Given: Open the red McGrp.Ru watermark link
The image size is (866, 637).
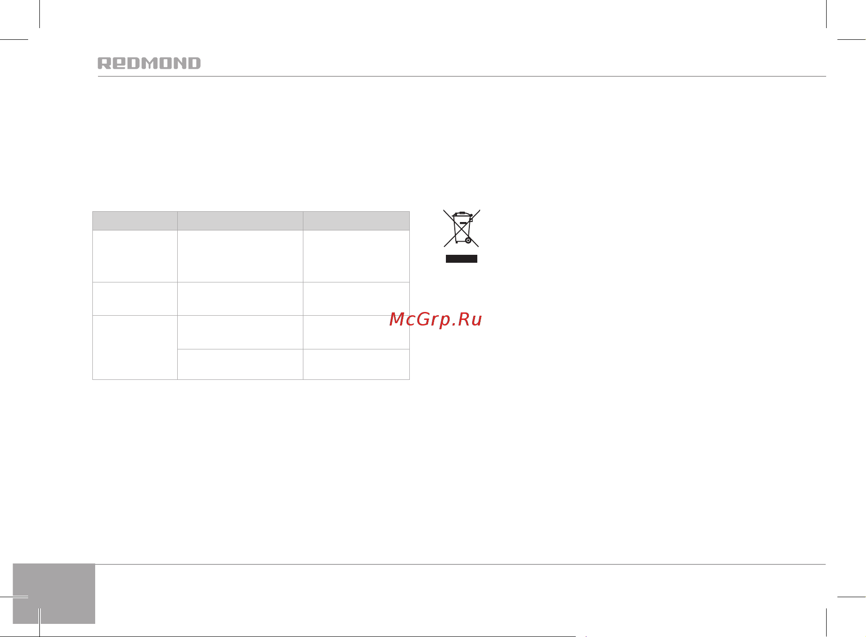Looking at the screenshot, I should (436, 319).
